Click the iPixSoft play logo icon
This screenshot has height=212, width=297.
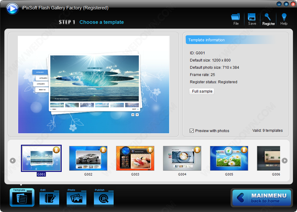coord(12,9)
